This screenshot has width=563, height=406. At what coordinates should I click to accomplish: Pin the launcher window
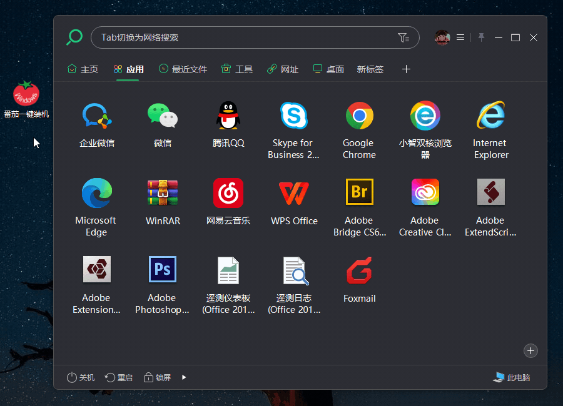[481, 37]
